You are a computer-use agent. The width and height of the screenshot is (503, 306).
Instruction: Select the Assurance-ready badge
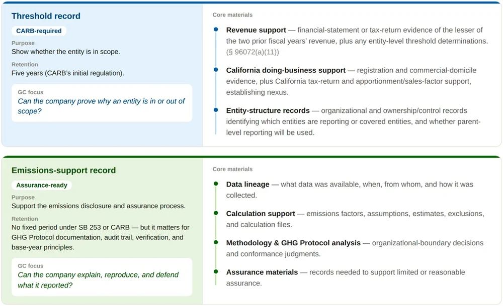tap(42, 185)
